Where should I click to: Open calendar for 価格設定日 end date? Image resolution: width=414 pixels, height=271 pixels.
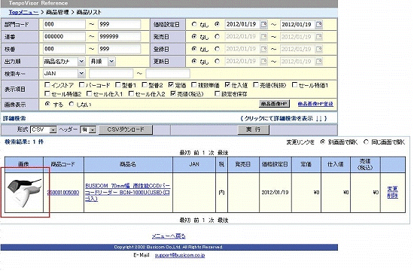[319, 25]
